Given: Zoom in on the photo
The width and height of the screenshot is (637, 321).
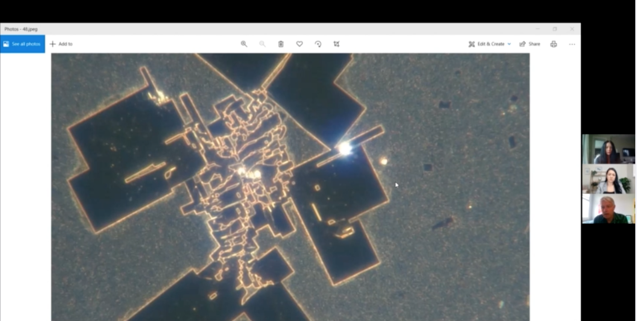Looking at the screenshot, I should 244,44.
